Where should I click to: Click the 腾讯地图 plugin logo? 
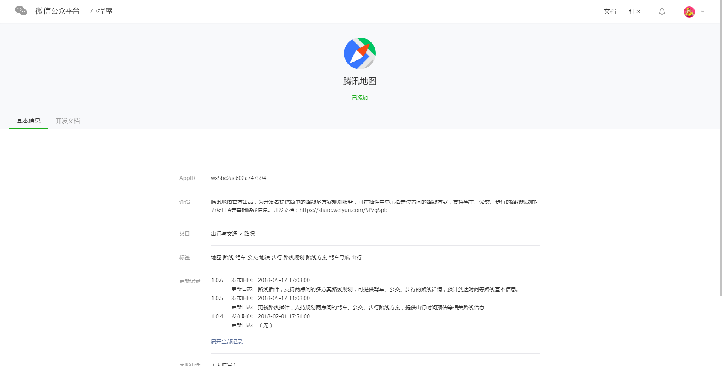point(360,53)
